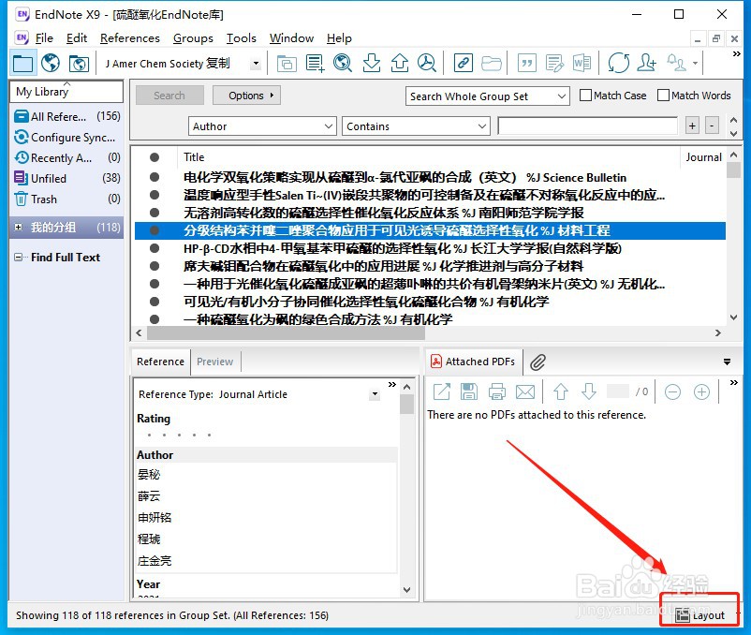
Task: Copy to Local Library toolbar icon
Action: pos(287,63)
